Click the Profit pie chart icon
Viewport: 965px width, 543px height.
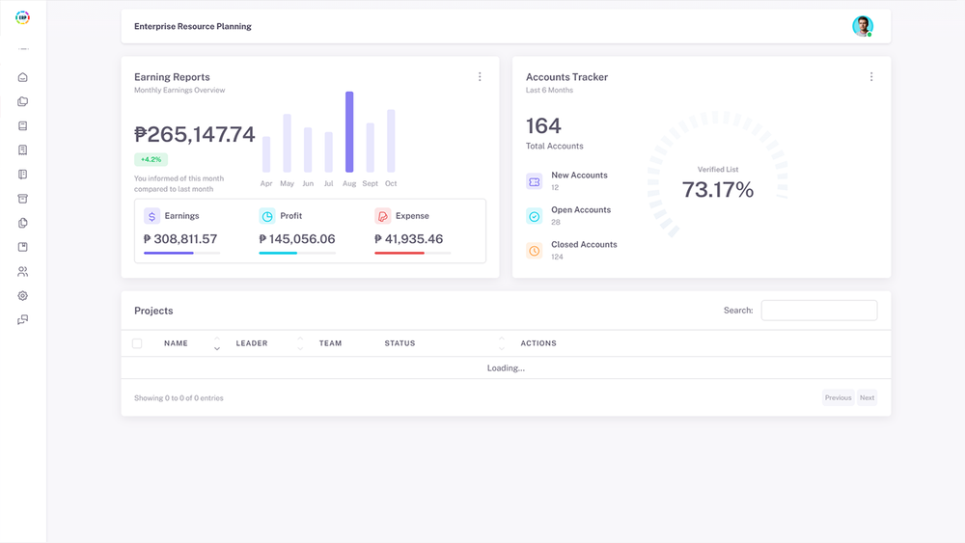click(x=267, y=216)
